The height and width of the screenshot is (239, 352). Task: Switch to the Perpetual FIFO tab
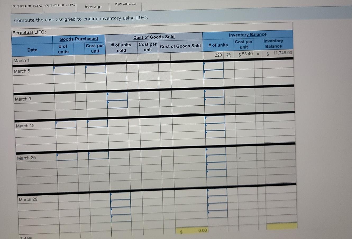pyautogui.click(x=26, y=6)
